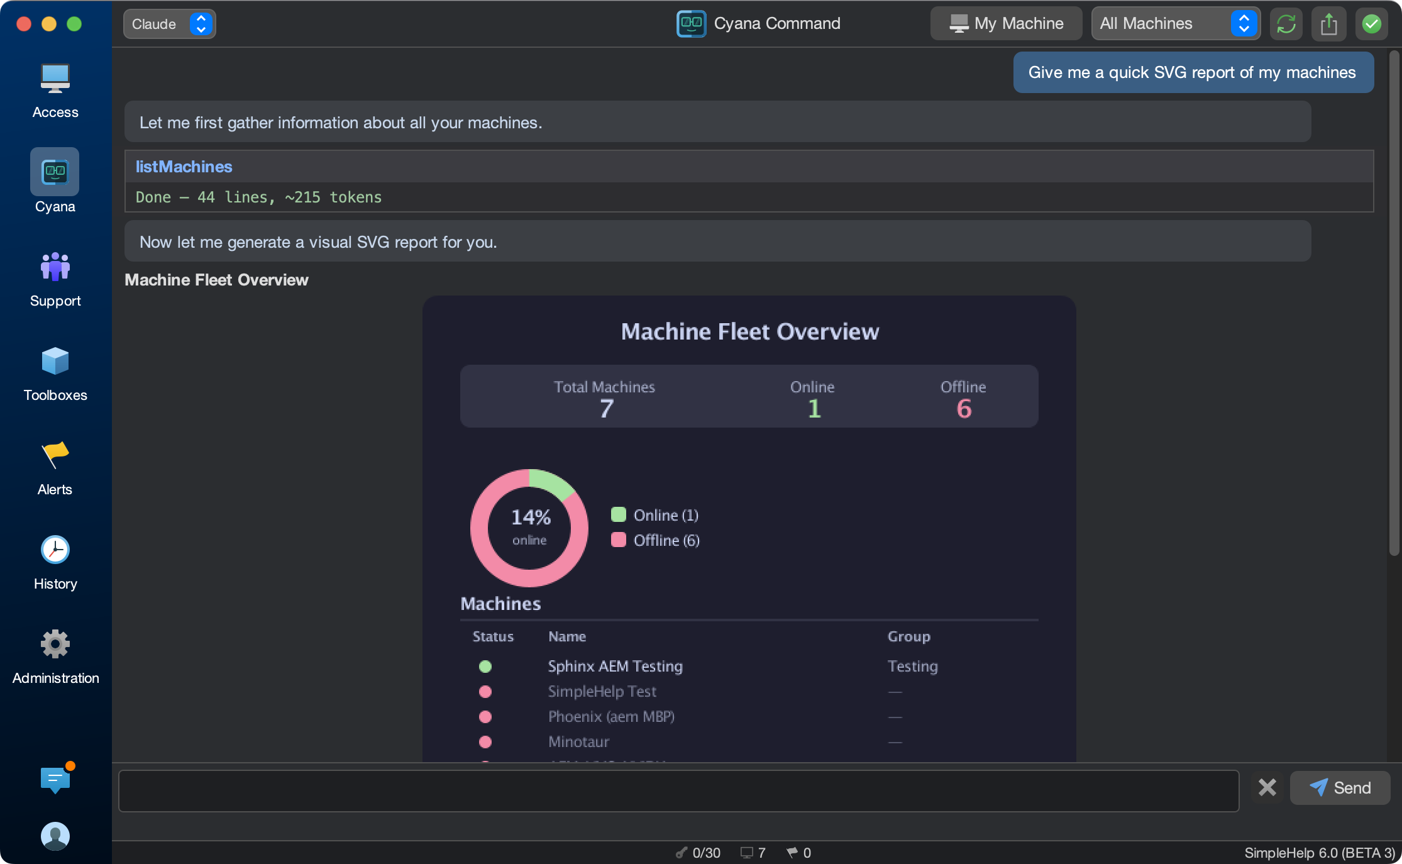Open Administration gear settings
This screenshot has height=864, width=1402.
pos(55,645)
